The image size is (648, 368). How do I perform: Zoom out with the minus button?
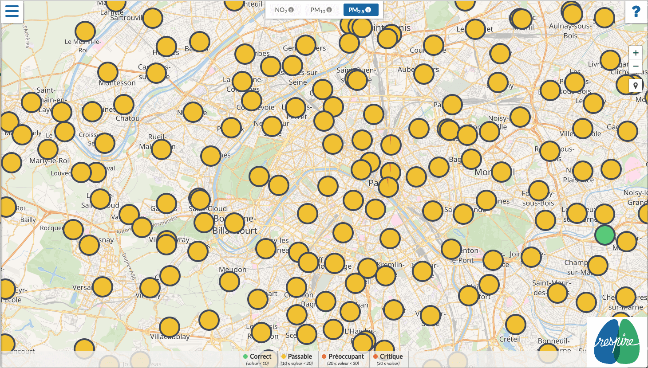point(636,66)
